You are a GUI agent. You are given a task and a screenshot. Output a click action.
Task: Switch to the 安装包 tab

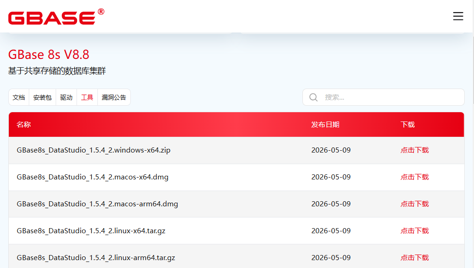(x=42, y=97)
